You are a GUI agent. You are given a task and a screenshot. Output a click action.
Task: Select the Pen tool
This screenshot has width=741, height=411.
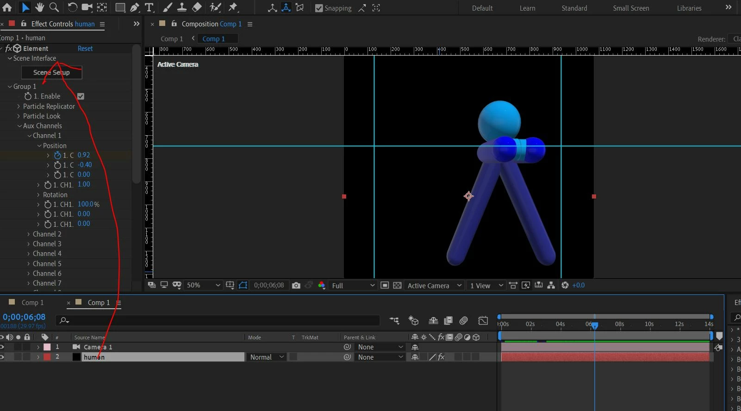point(135,7)
